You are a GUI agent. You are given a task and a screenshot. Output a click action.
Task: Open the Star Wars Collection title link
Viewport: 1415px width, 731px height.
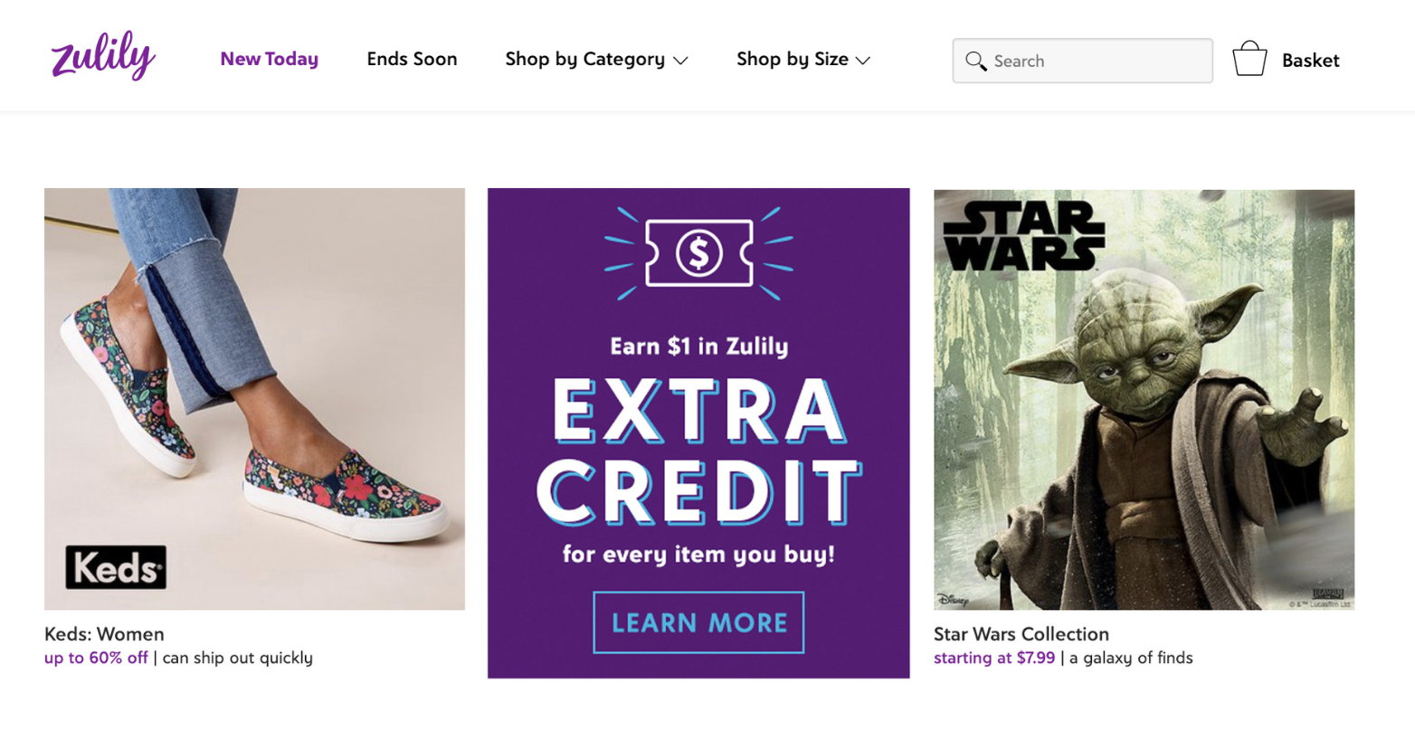coord(1021,633)
